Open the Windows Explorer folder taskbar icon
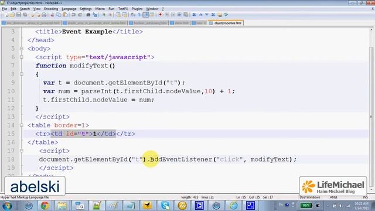Screen dimensions: 375x211 tap(62, 206)
